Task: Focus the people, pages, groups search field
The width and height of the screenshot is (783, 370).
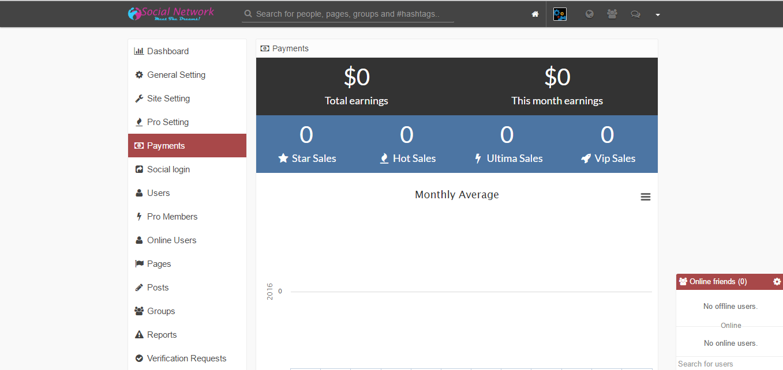Action: [x=353, y=14]
